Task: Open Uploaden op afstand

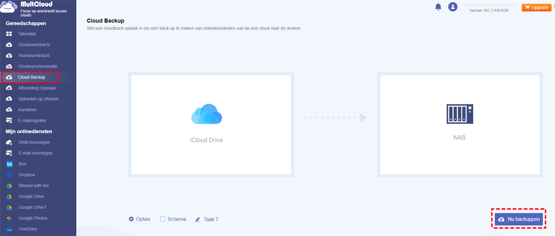Action: click(x=38, y=99)
